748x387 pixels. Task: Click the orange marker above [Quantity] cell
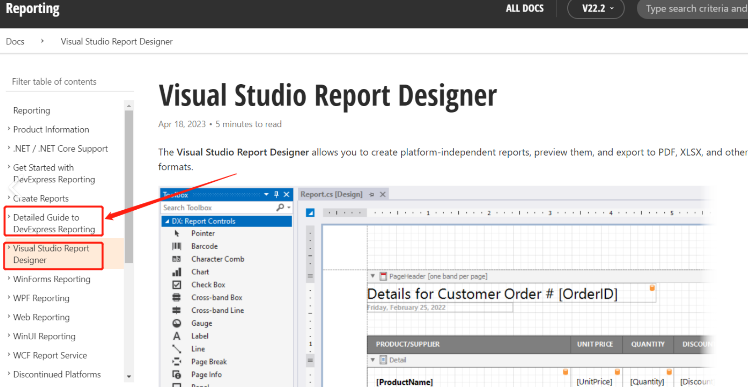click(x=669, y=371)
